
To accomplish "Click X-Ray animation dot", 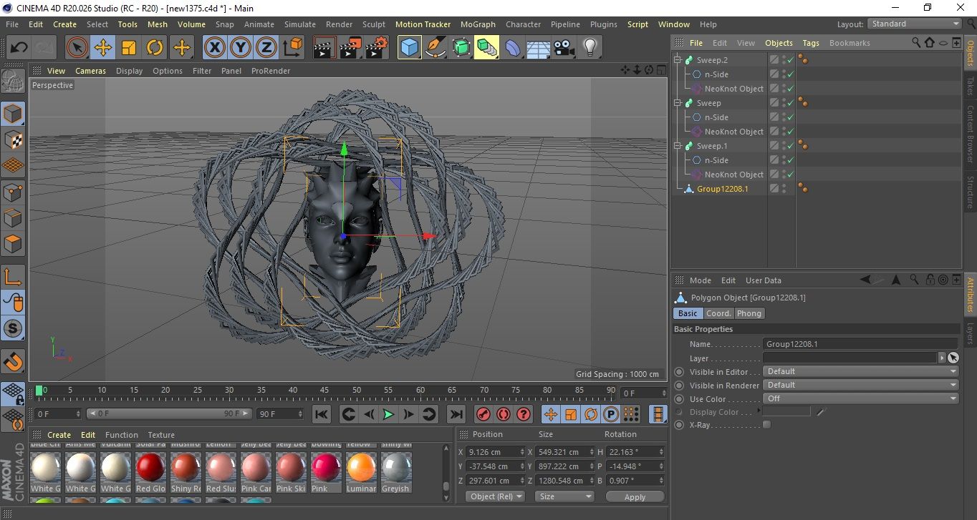I will 679,425.
